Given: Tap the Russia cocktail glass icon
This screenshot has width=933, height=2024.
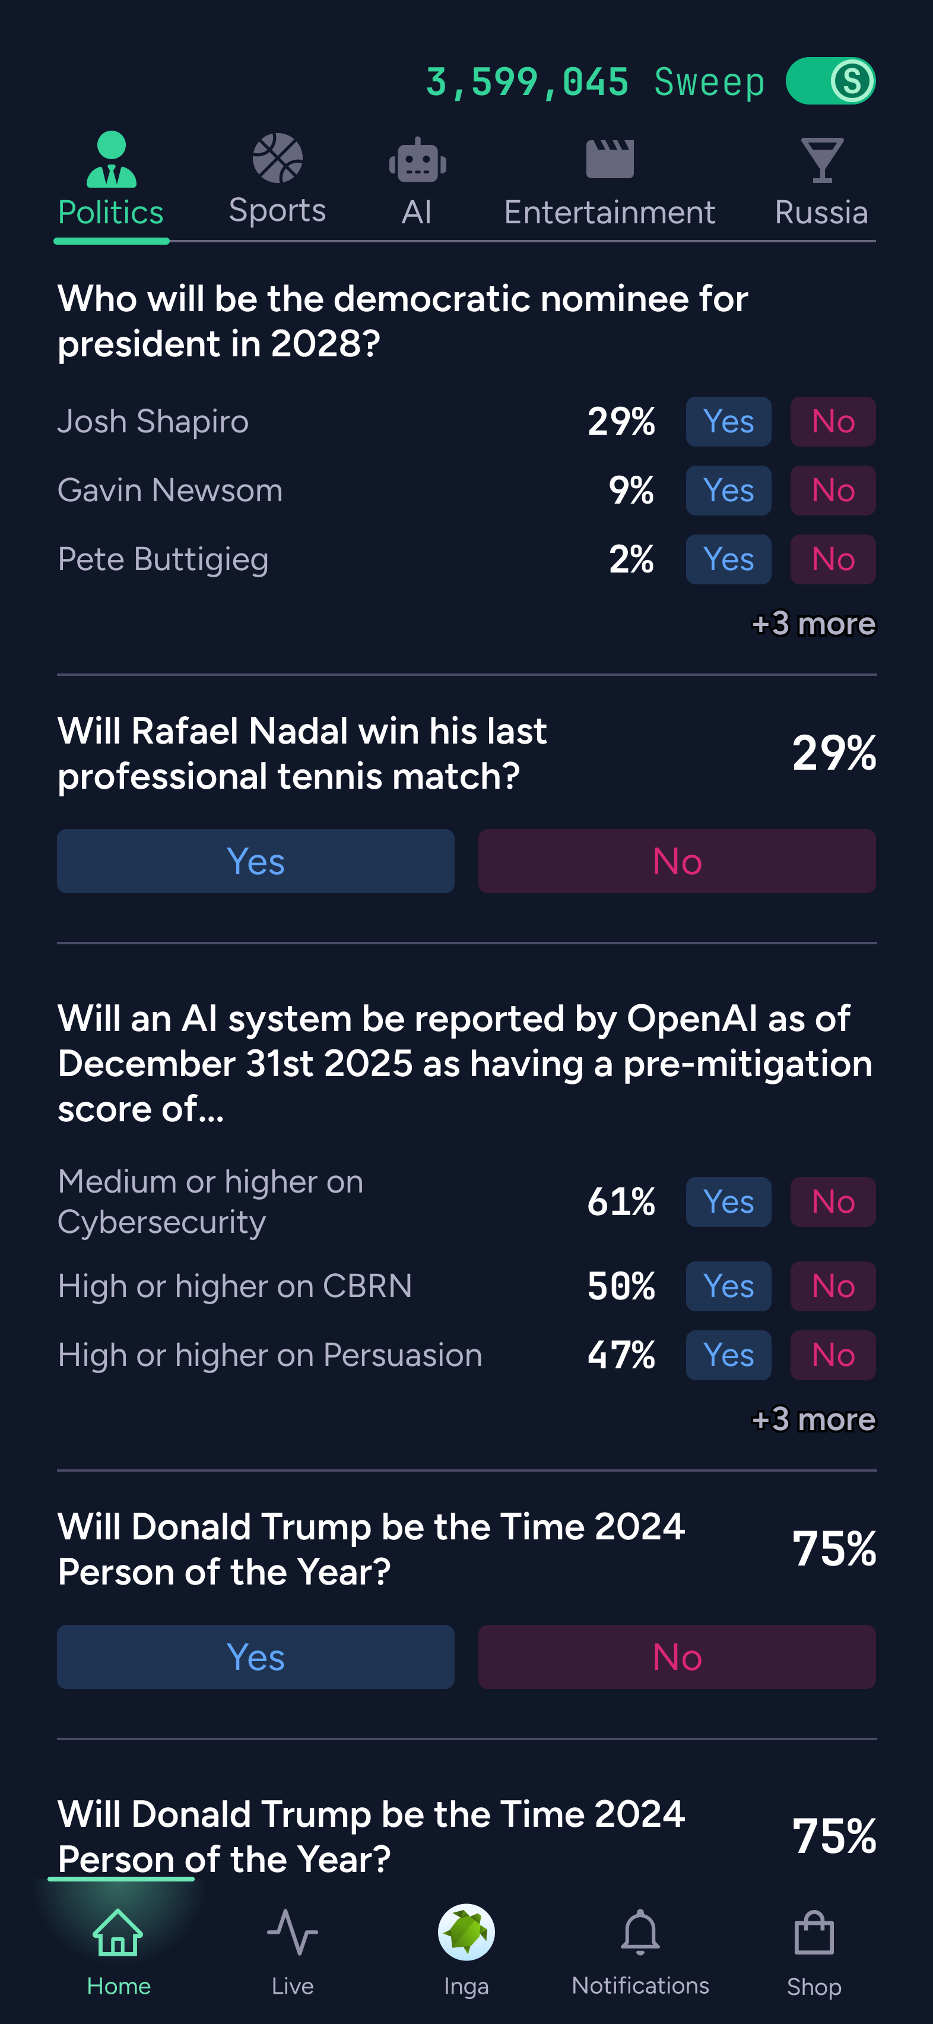Looking at the screenshot, I should click(821, 160).
